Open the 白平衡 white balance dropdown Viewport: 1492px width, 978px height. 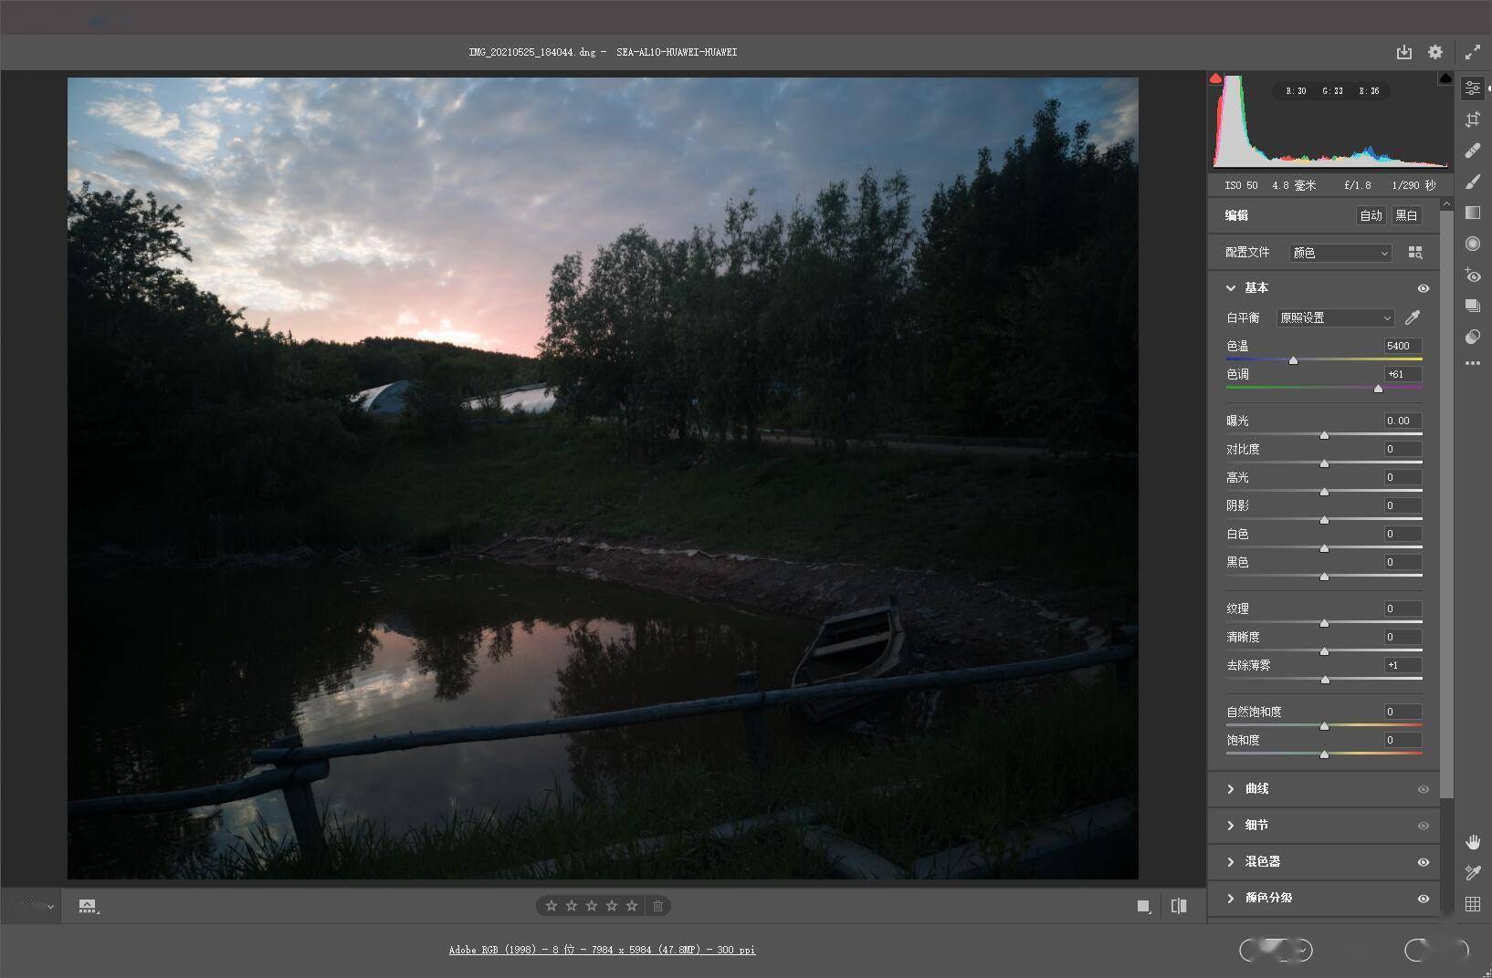(x=1335, y=317)
